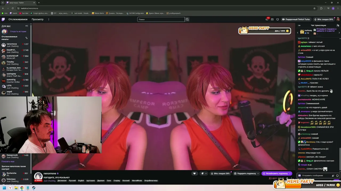Screen dimensions: 341x191
Task: Click the 'Cosplay' stream tag
Action: tap(117, 181)
